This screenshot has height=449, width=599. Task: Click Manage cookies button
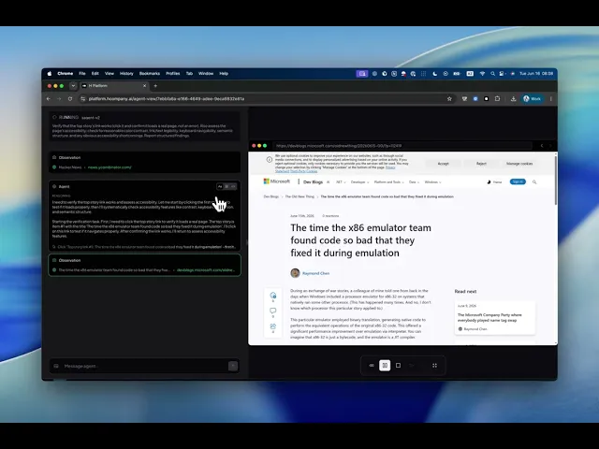519,164
